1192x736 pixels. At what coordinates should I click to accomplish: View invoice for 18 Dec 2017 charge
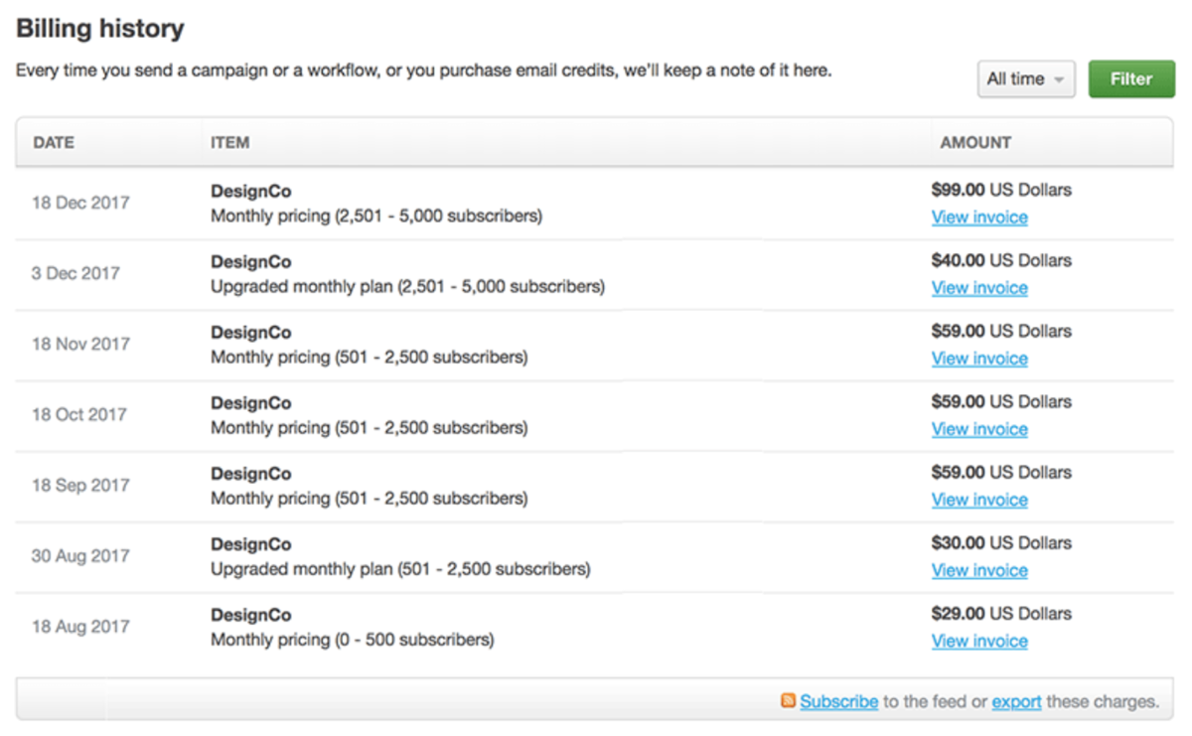978,218
